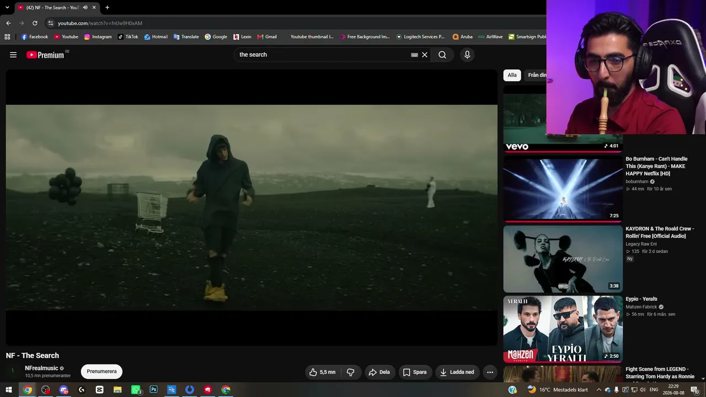
Task: Like the NF - The Search video
Action: point(323,372)
